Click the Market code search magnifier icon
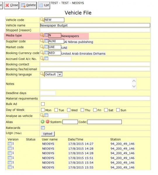Image resolution: width=158 pixels, height=175 pixels. coord(42,47)
